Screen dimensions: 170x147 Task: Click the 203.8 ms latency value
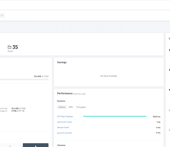[x=157, y=117]
